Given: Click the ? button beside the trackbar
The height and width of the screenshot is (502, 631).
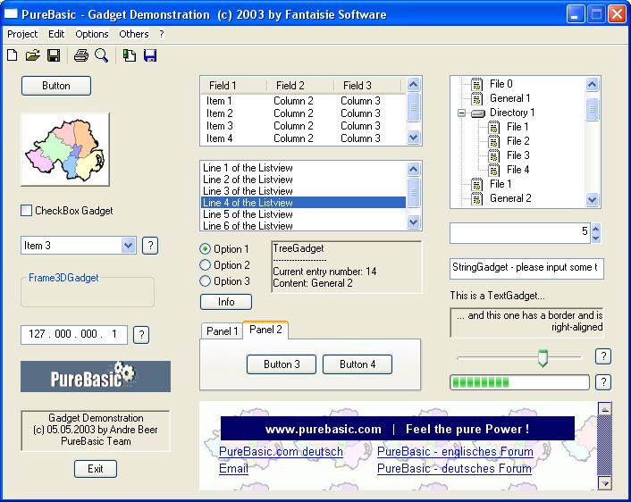Looking at the screenshot, I should (602, 356).
